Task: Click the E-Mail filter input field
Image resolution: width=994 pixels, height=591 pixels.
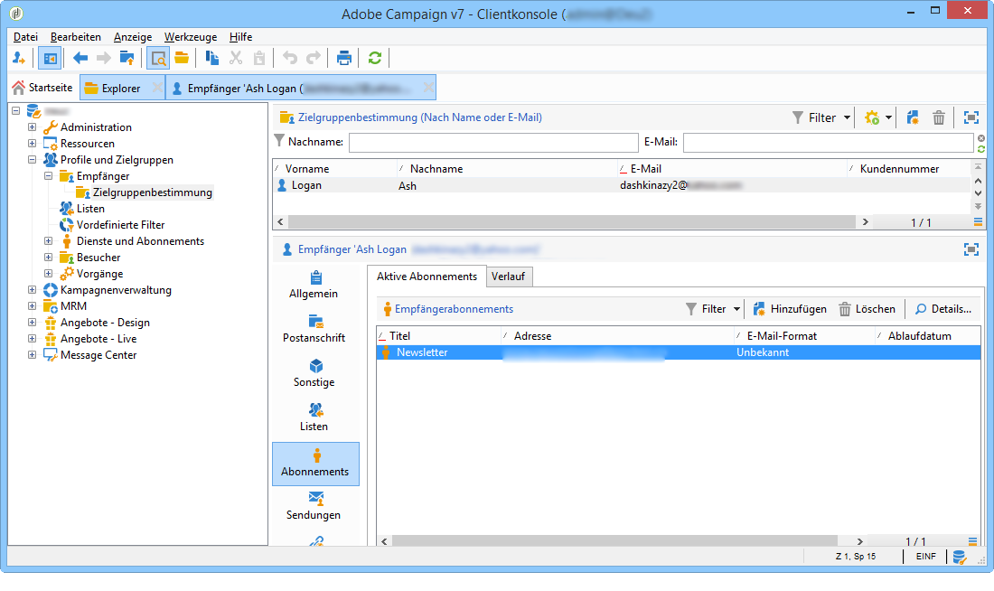Action: (828, 142)
